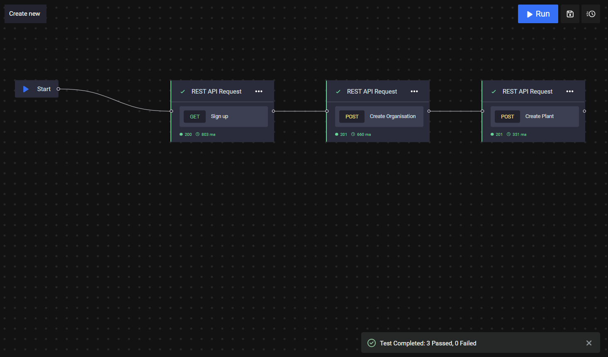Click the checkmark on Sign up node
608x357 pixels.
(182, 92)
